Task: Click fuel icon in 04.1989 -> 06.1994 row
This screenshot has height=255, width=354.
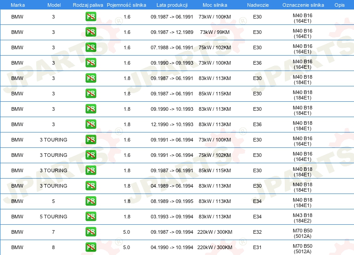Action: [91, 186]
